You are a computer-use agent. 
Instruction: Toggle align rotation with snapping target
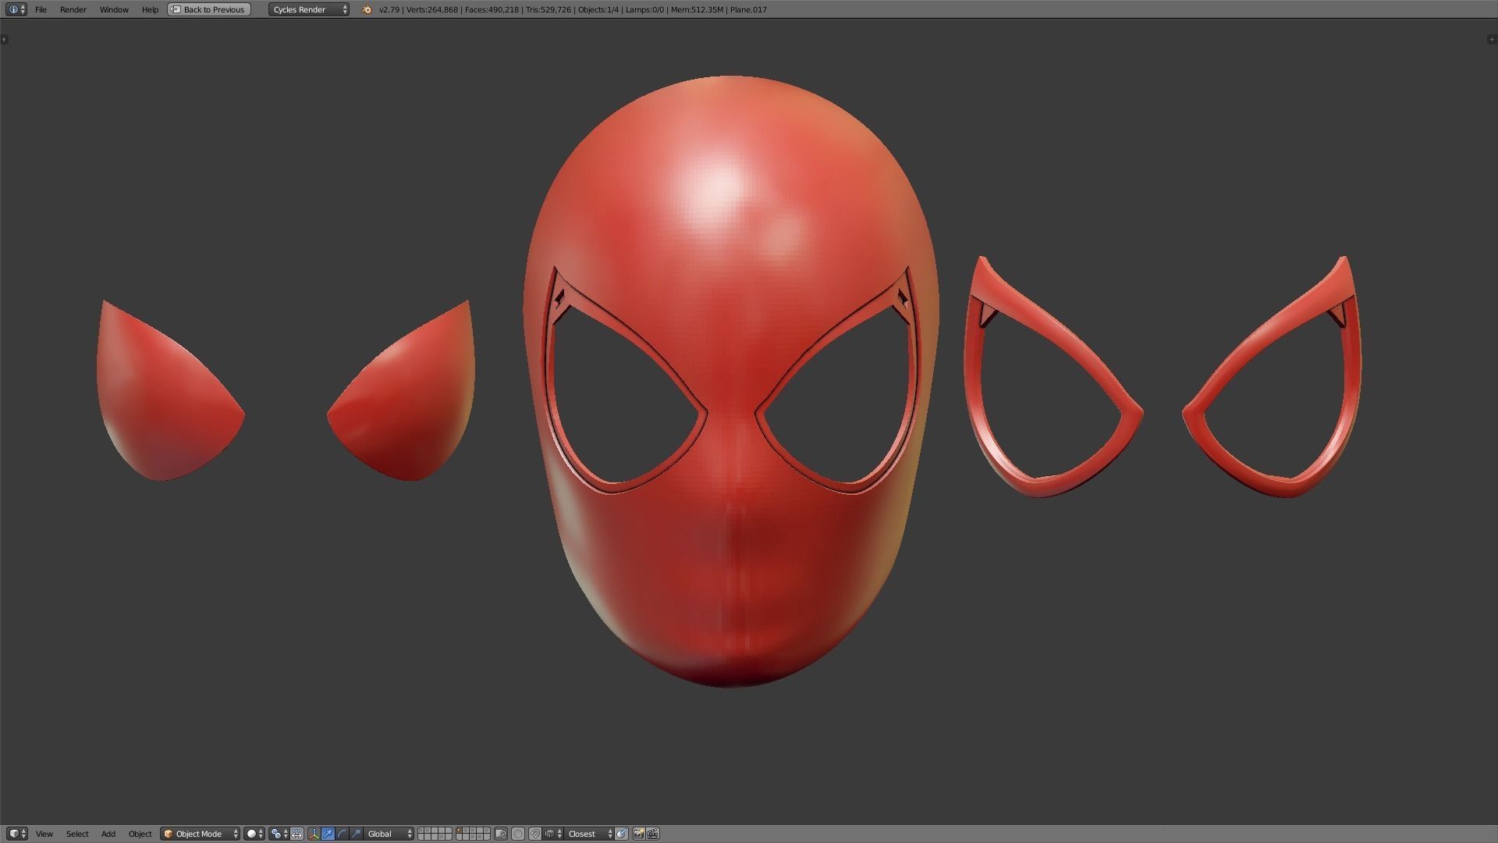[622, 834]
